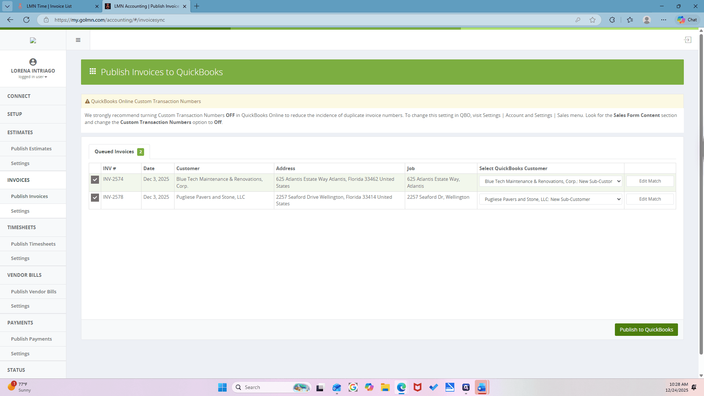Open the tab actions dropdown arrow
Viewport: 704px width, 396px height.
[7, 6]
